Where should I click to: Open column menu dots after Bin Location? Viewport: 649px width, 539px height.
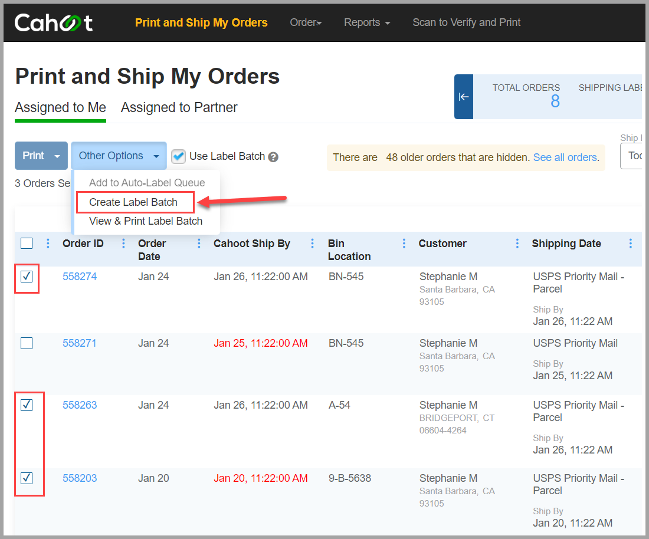click(404, 243)
